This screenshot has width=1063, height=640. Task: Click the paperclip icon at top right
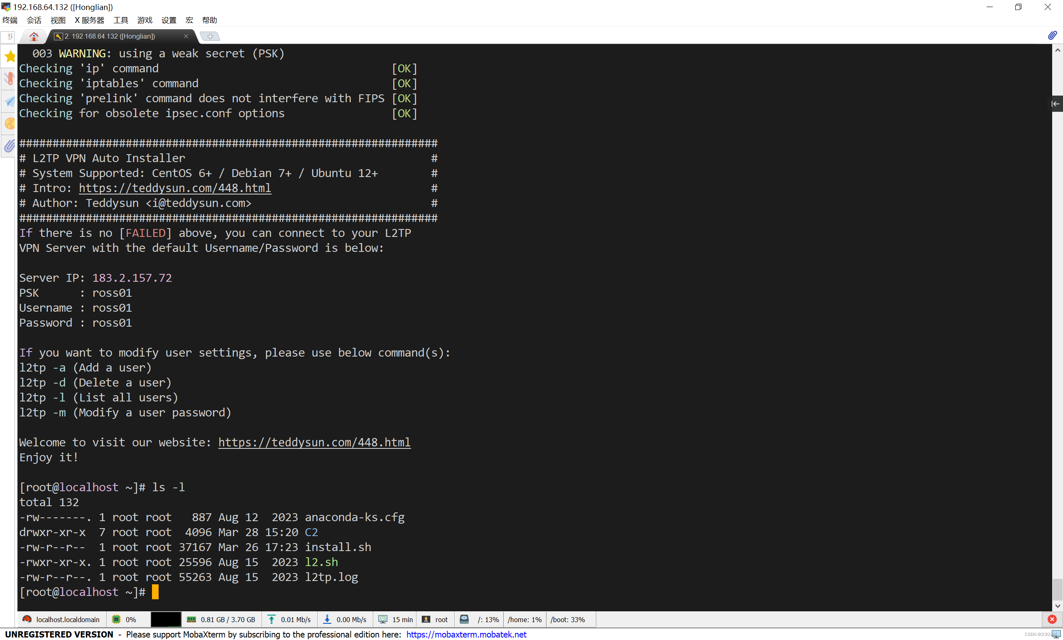pos(1052,35)
